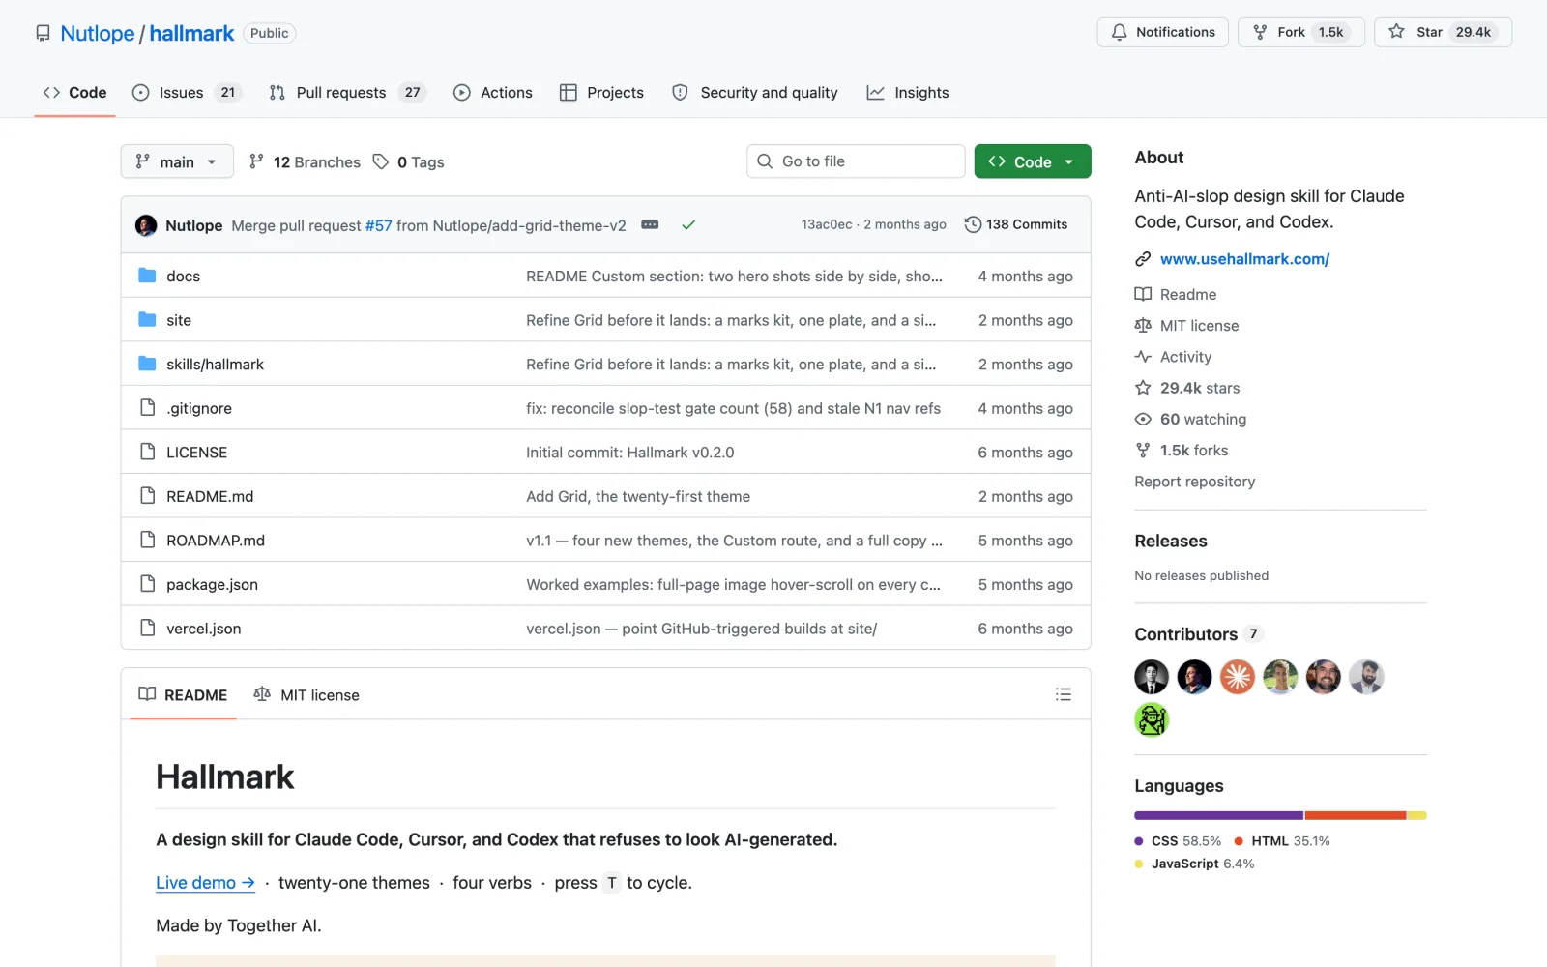1547x967 pixels.
Task: Open the Actions tab
Action: click(493, 93)
